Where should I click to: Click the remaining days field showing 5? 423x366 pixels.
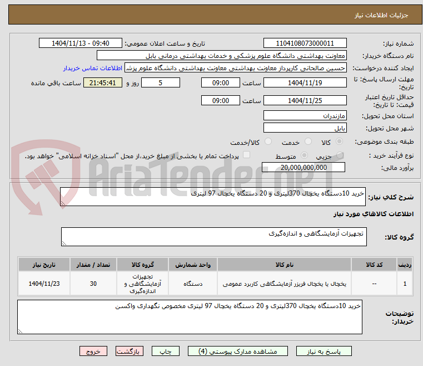click(161, 82)
